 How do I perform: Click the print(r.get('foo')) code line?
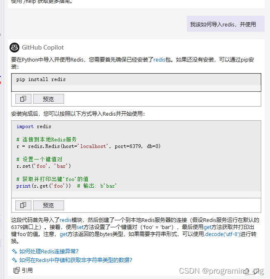click(67, 186)
